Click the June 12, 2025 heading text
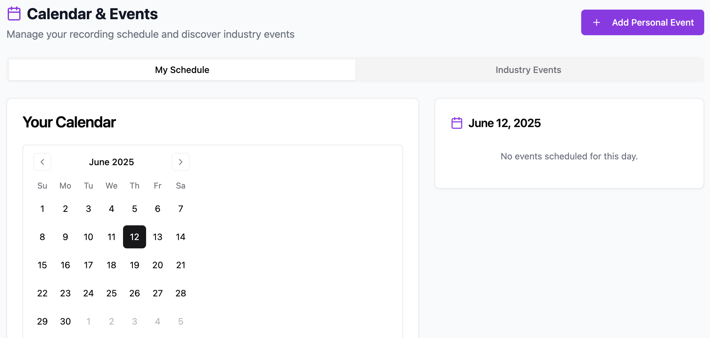Viewport: 710px width, 338px height. pyautogui.click(x=505, y=123)
